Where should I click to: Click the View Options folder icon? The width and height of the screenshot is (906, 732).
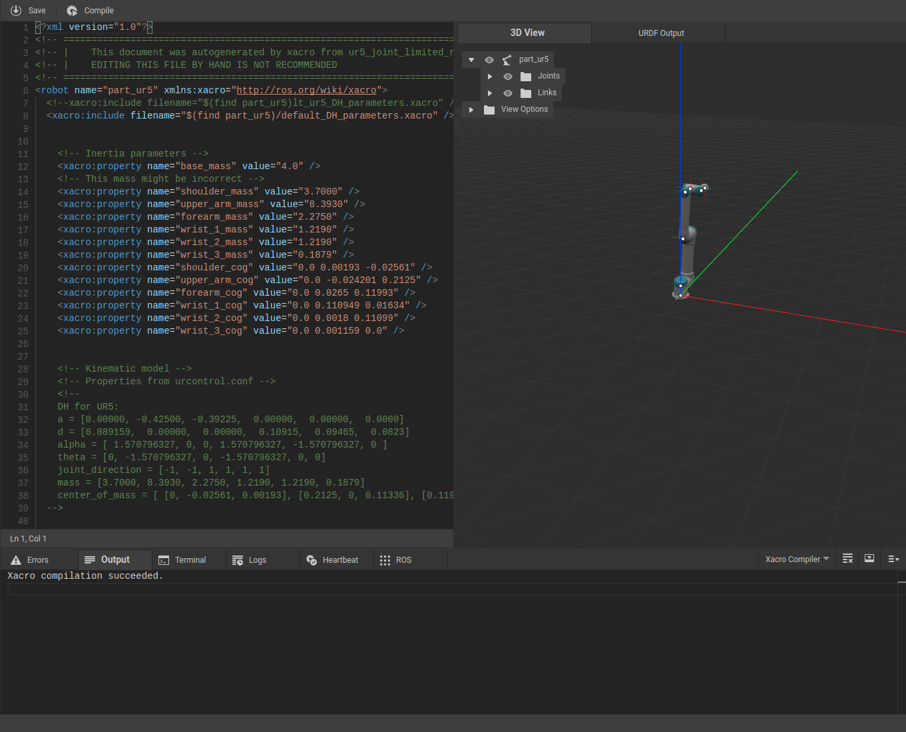489,109
